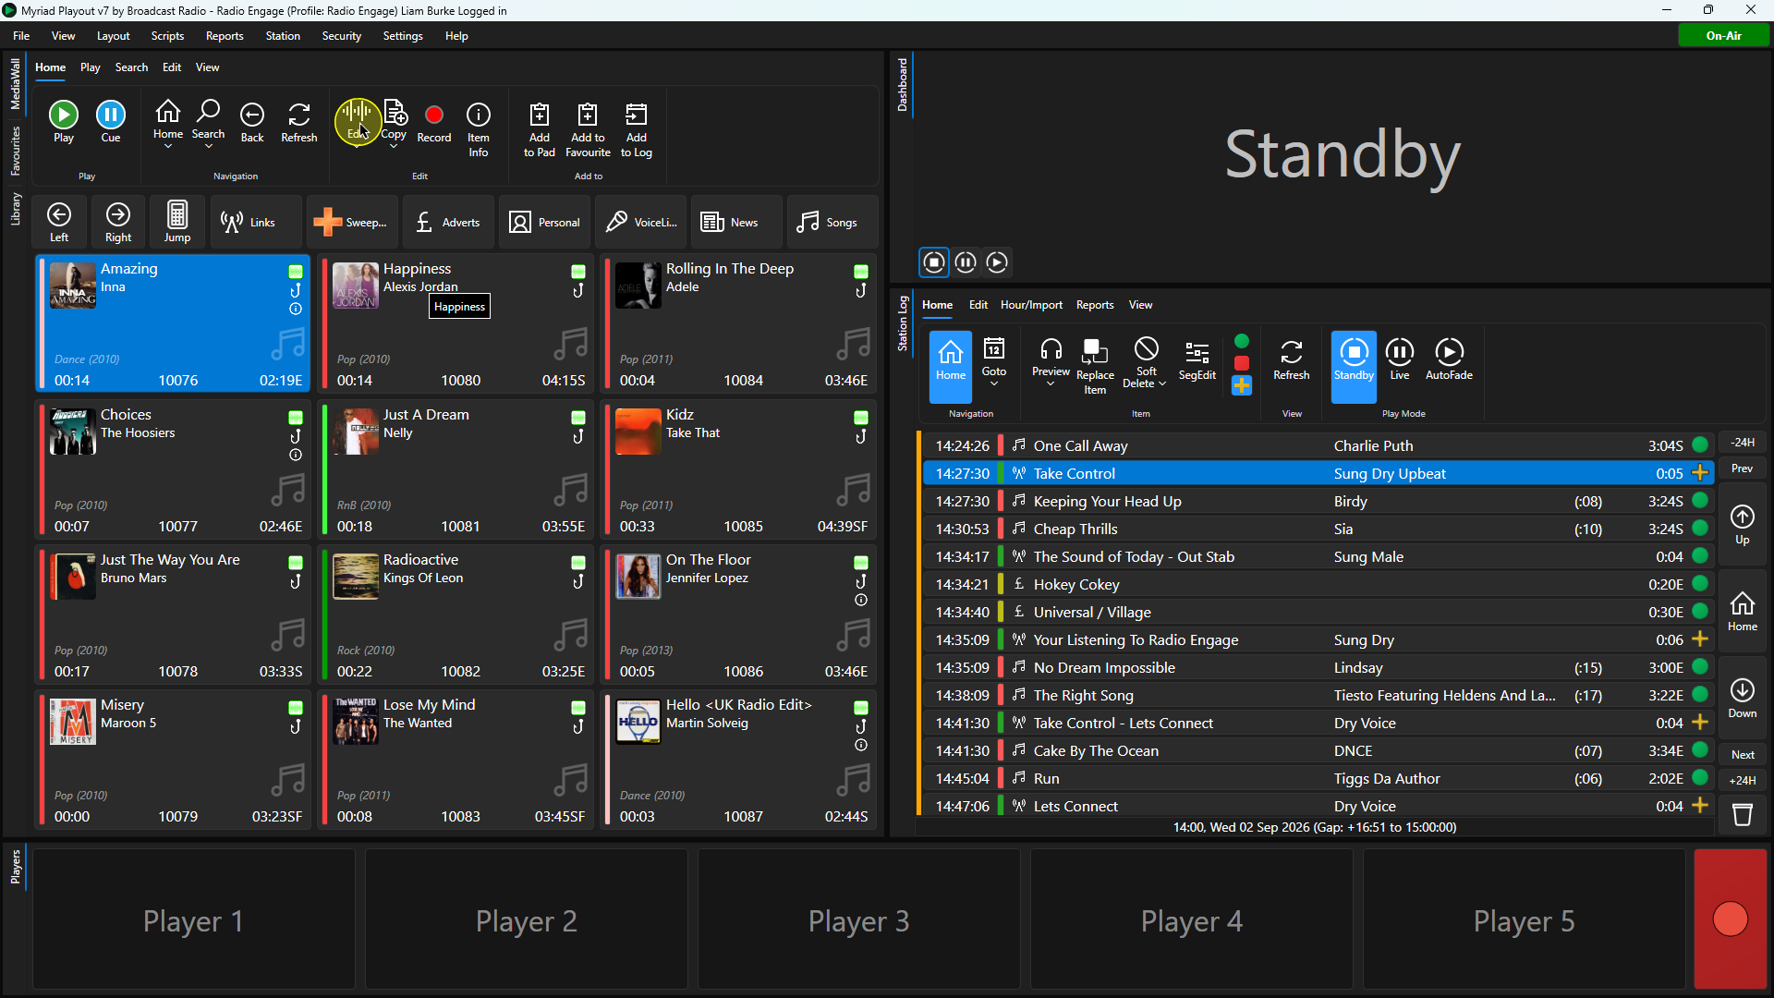Toggle the On-Air indicator button

click(1723, 35)
